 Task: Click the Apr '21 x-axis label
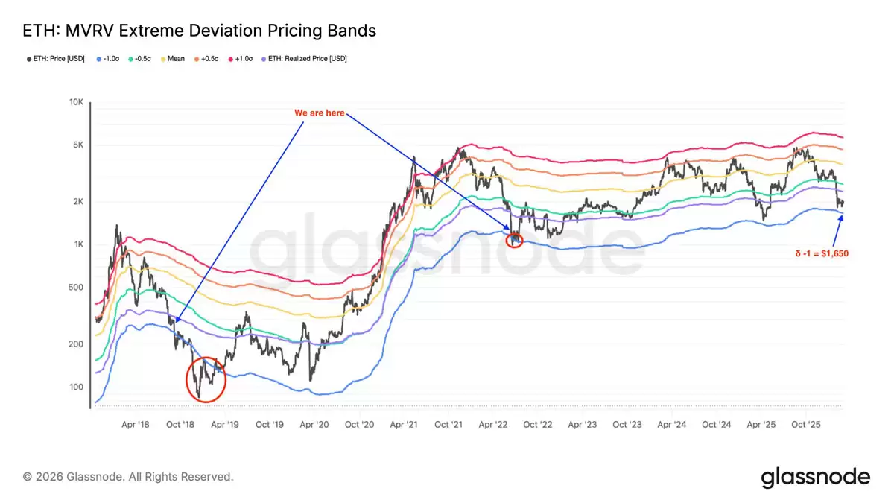click(x=403, y=425)
